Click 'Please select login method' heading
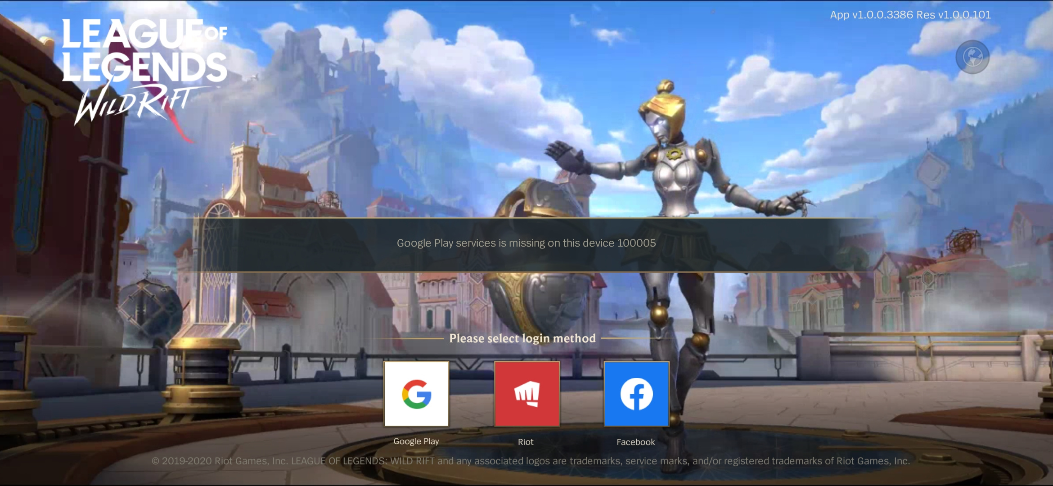 tap(522, 338)
